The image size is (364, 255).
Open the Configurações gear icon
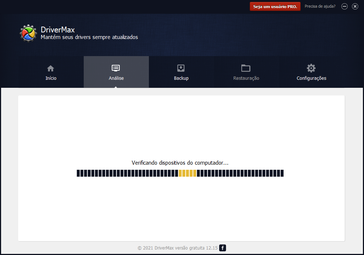tap(311, 68)
